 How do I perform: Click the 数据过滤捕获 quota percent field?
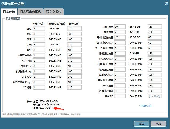click(120, 91)
